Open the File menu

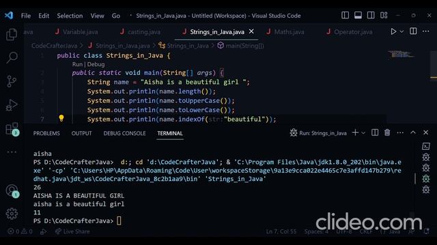click(26, 16)
